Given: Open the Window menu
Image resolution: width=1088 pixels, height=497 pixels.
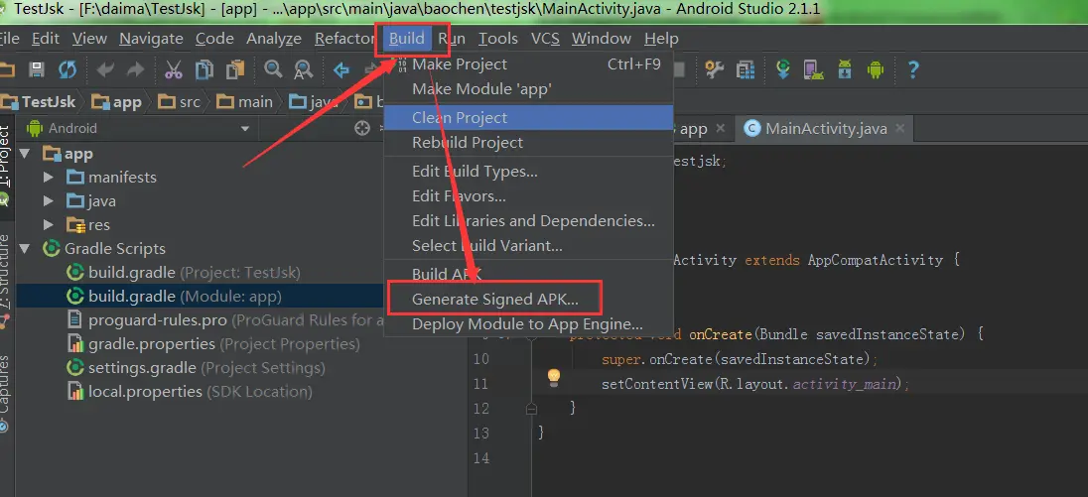Looking at the screenshot, I should click(602, 39).
